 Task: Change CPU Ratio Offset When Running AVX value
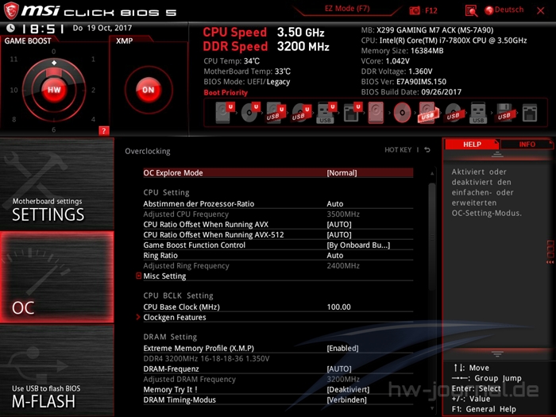point(339,225)
